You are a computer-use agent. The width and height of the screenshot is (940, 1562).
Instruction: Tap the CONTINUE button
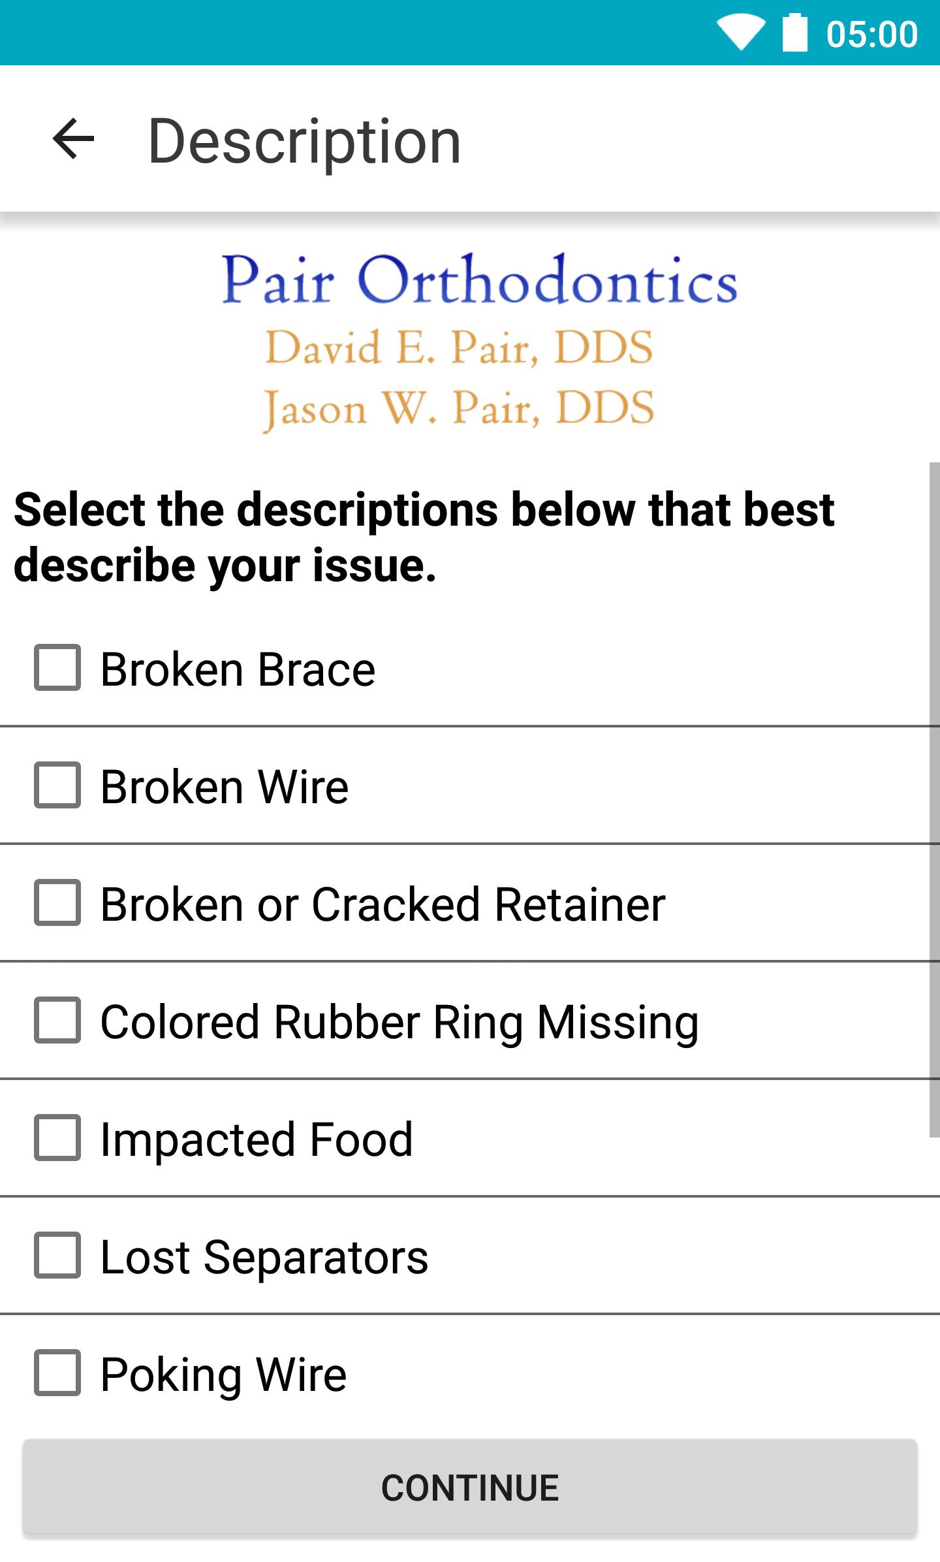tap(470, 1486)
